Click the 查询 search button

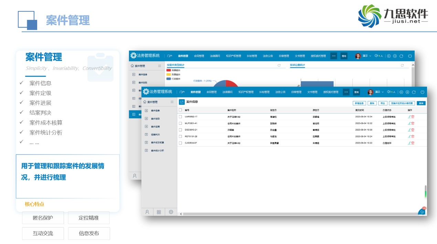tap(421, 103)
